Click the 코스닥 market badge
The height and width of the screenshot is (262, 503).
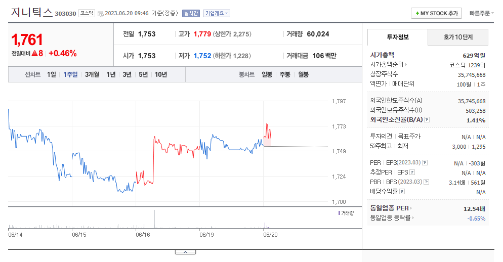pyautogui.click(x=87, y=13)
